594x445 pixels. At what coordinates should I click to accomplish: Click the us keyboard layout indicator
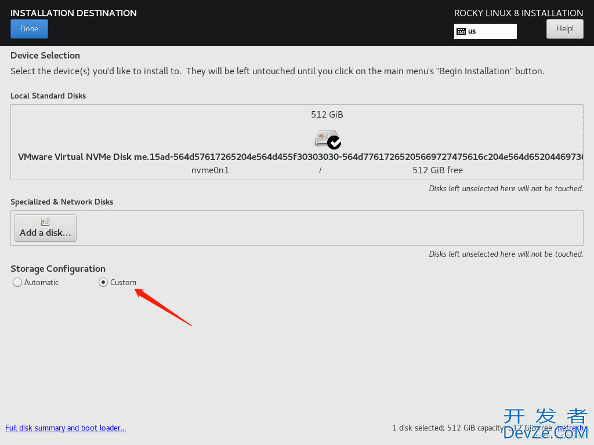pos(486,31)
